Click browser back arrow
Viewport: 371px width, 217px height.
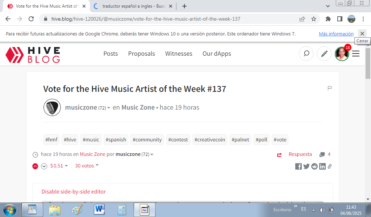coord(8,19)
